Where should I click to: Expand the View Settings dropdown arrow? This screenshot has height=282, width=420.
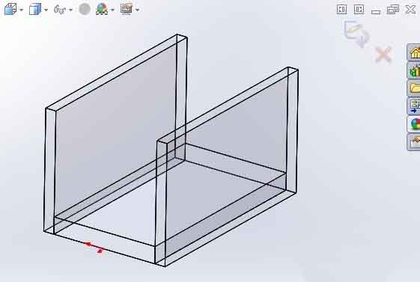138,10
